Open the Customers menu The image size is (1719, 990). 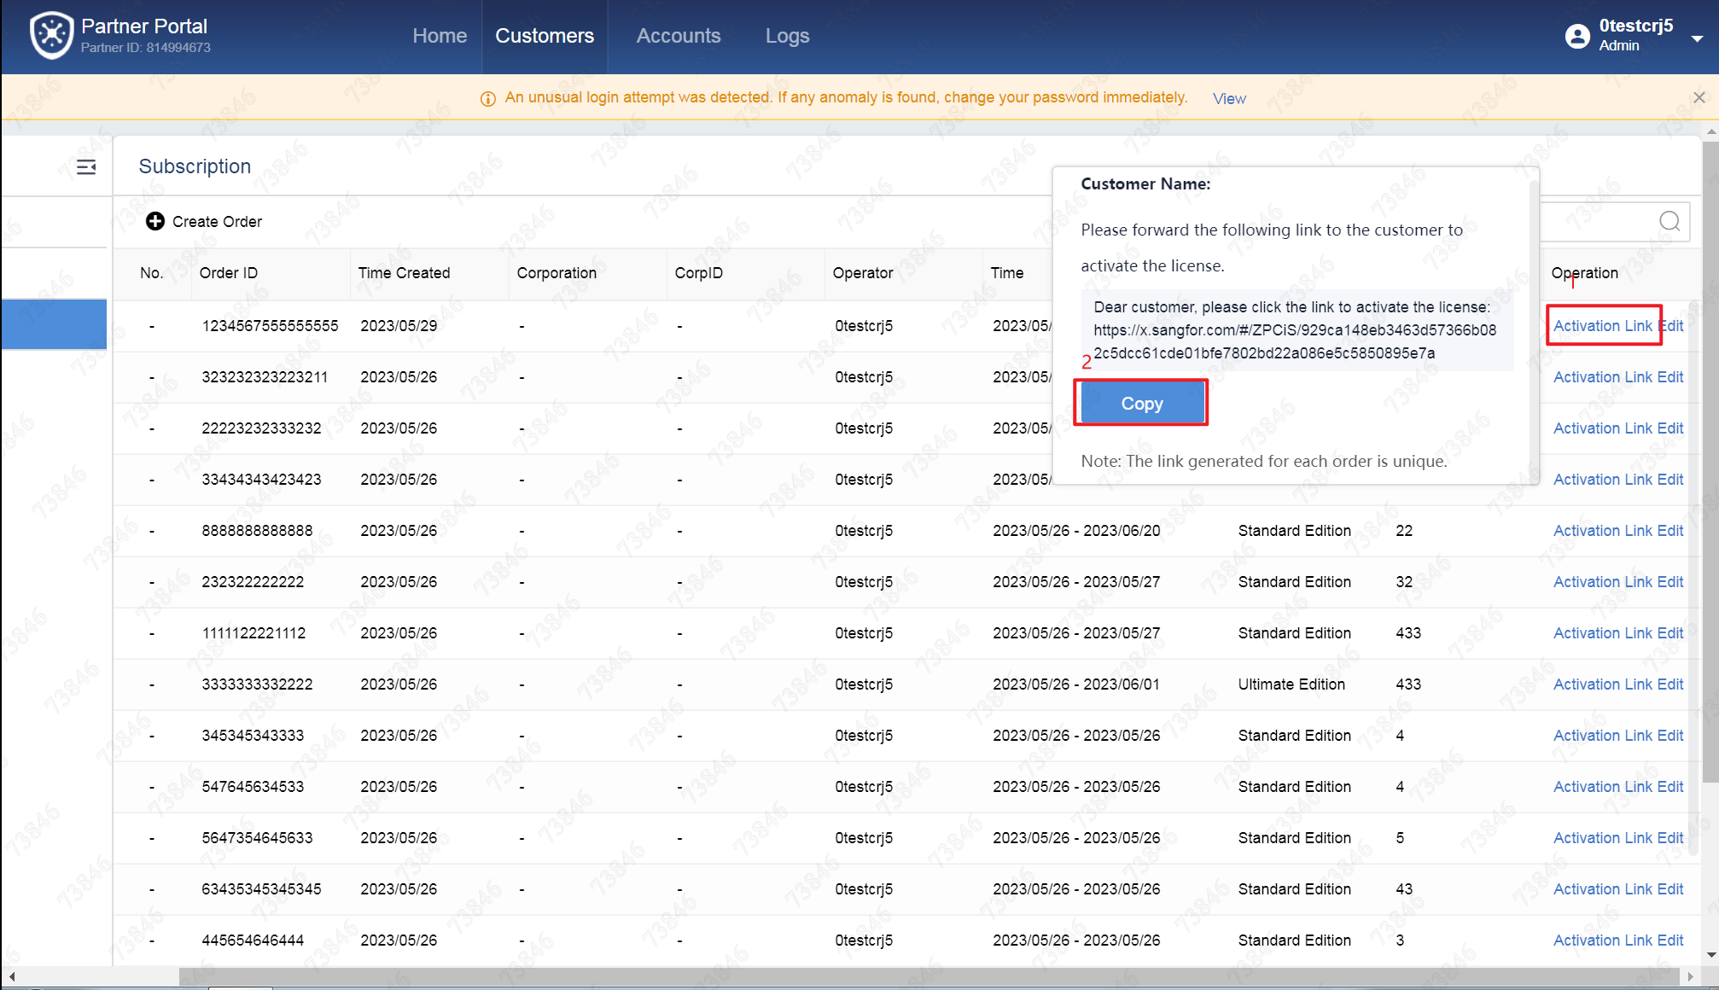pyautogui.click(x=545, y=36)
